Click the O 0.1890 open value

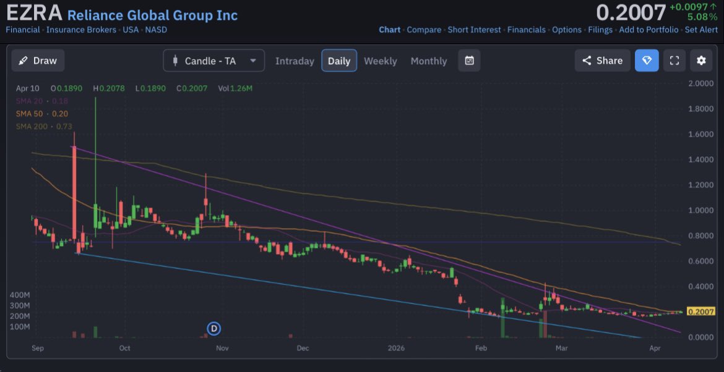(x=66, y=88)
